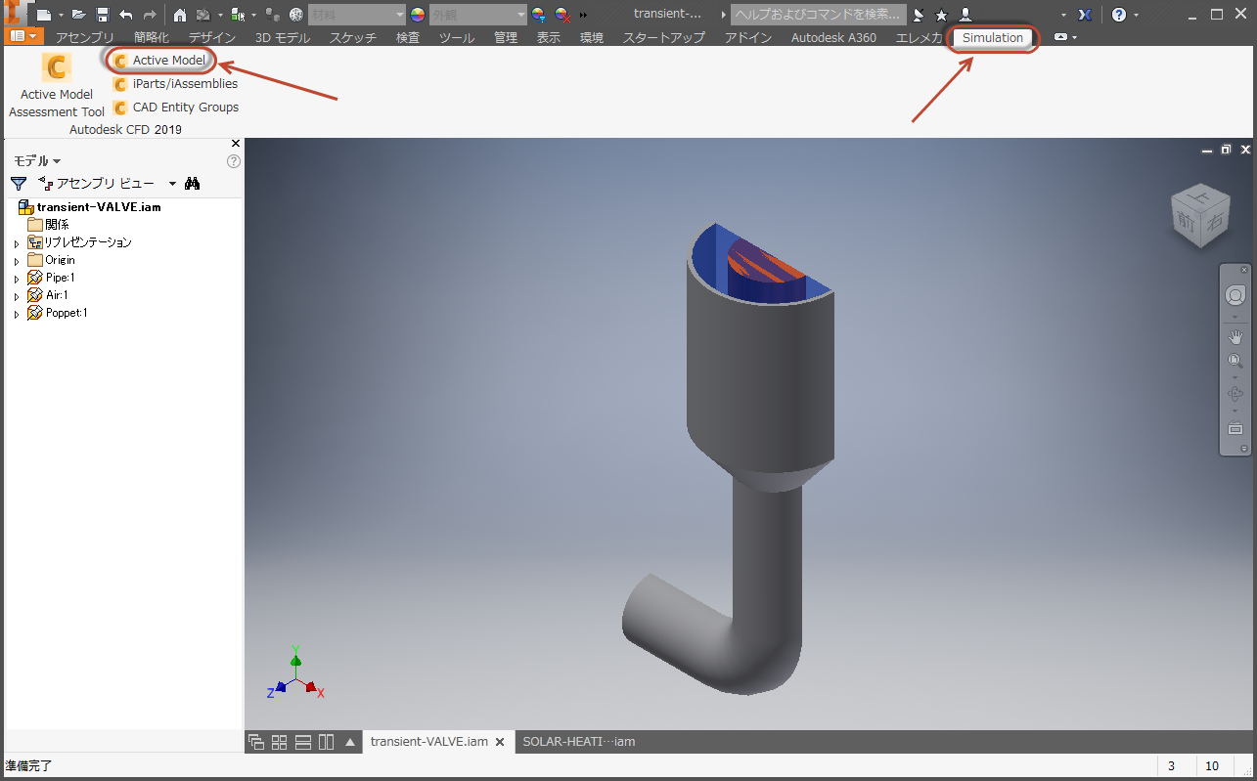Click the Help question mark button

click(1118, 15)
